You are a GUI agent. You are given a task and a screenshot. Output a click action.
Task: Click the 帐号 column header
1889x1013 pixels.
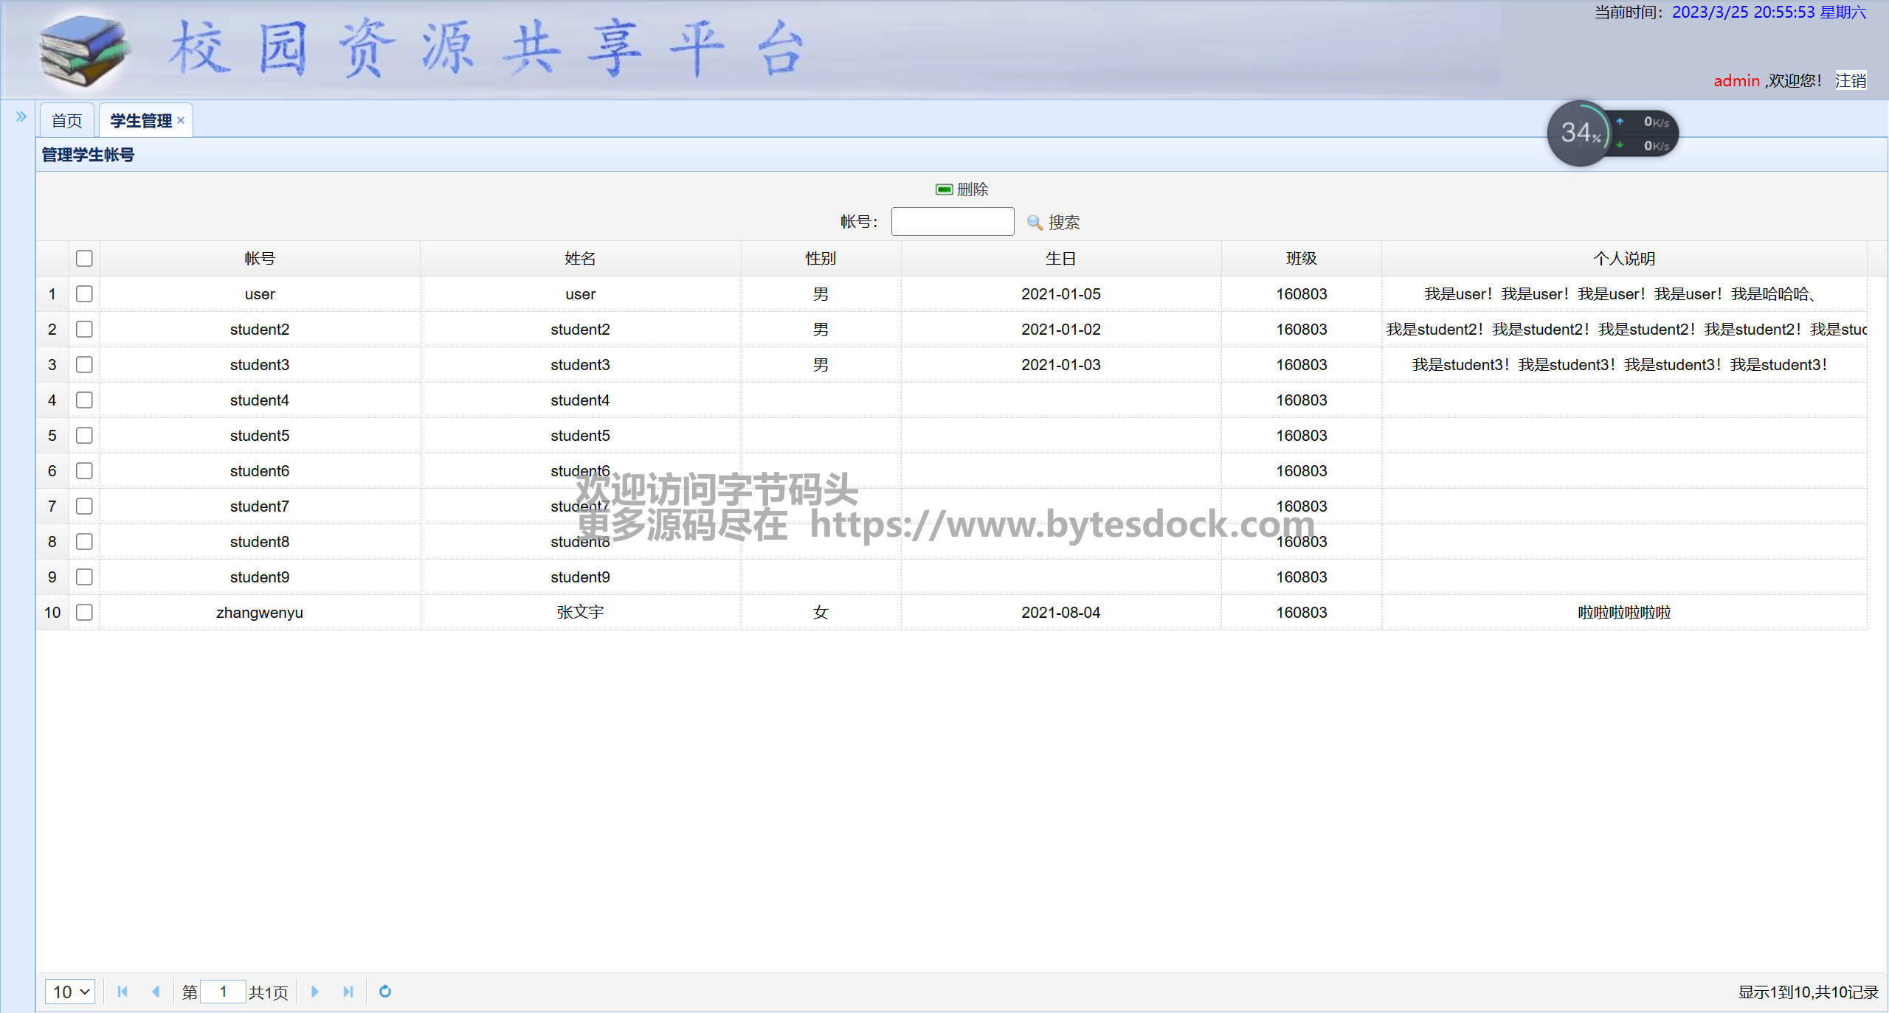click(x=260, y=259)
